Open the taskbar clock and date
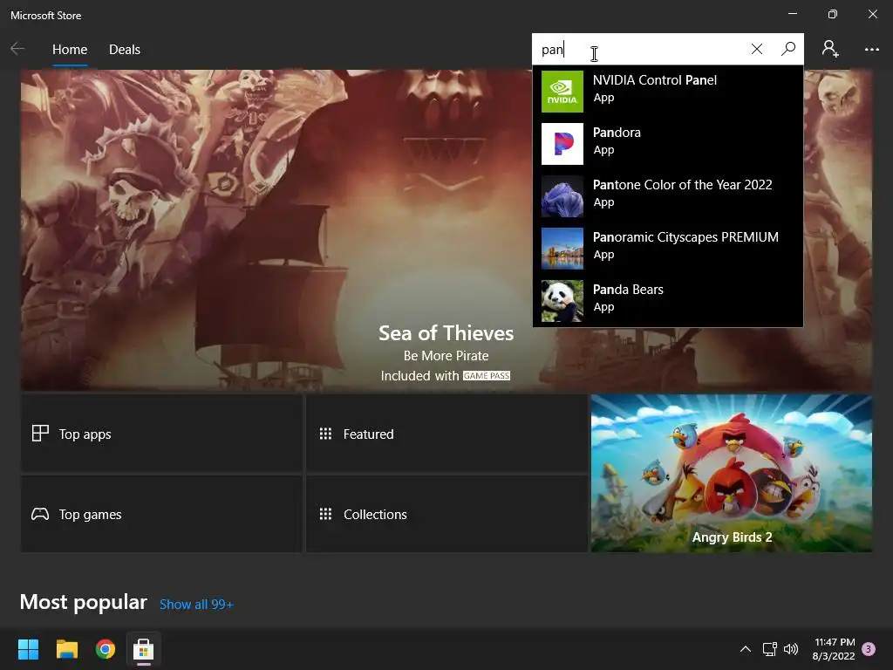This screenshot has height=670, width=893. (x=834, y=649)
